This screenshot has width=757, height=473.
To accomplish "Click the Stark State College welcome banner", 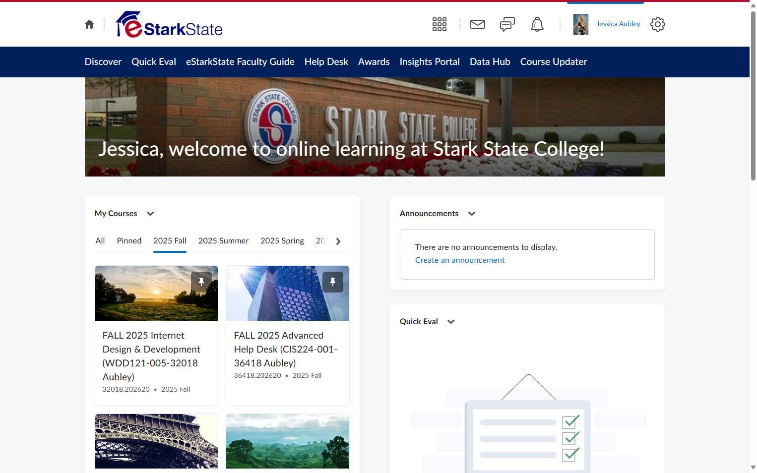I will click(375, 127).
